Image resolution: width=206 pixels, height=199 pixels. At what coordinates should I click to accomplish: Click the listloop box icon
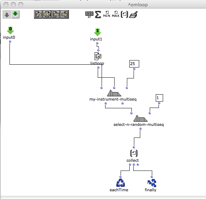(98, 56)
